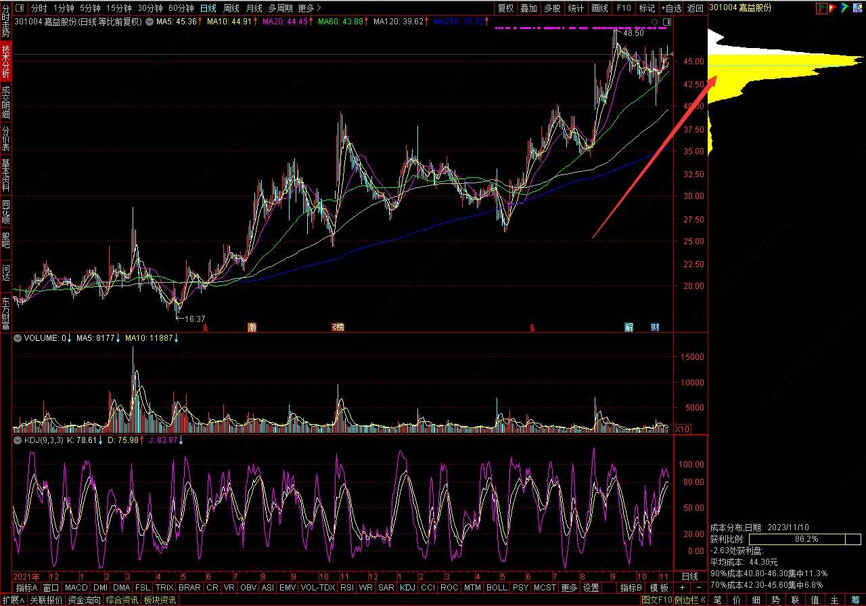Open the 关联报价 bottom tab

pos(46,600)
